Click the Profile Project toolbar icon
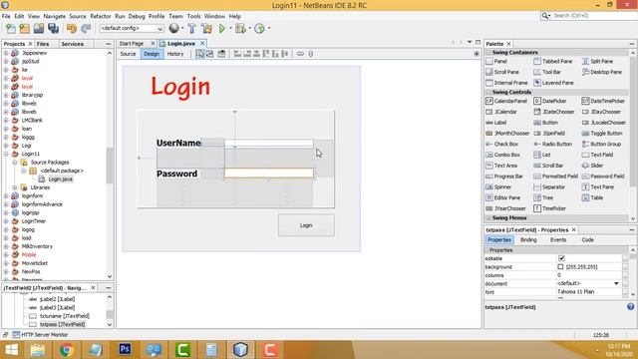The image size is (638, 359). pos(259,28)
